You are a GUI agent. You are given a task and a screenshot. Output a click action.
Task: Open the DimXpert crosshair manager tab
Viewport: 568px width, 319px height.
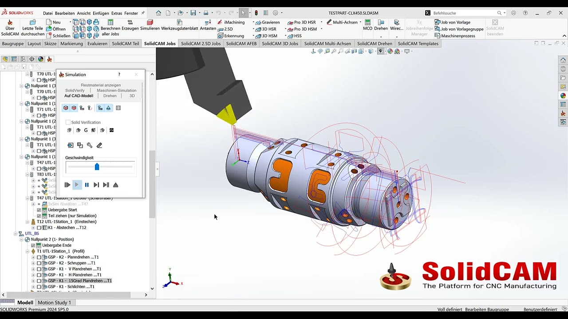(x=32, y=59)
